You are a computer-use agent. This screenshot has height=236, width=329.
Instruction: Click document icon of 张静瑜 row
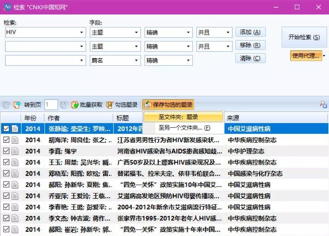[x=15, y=128]
